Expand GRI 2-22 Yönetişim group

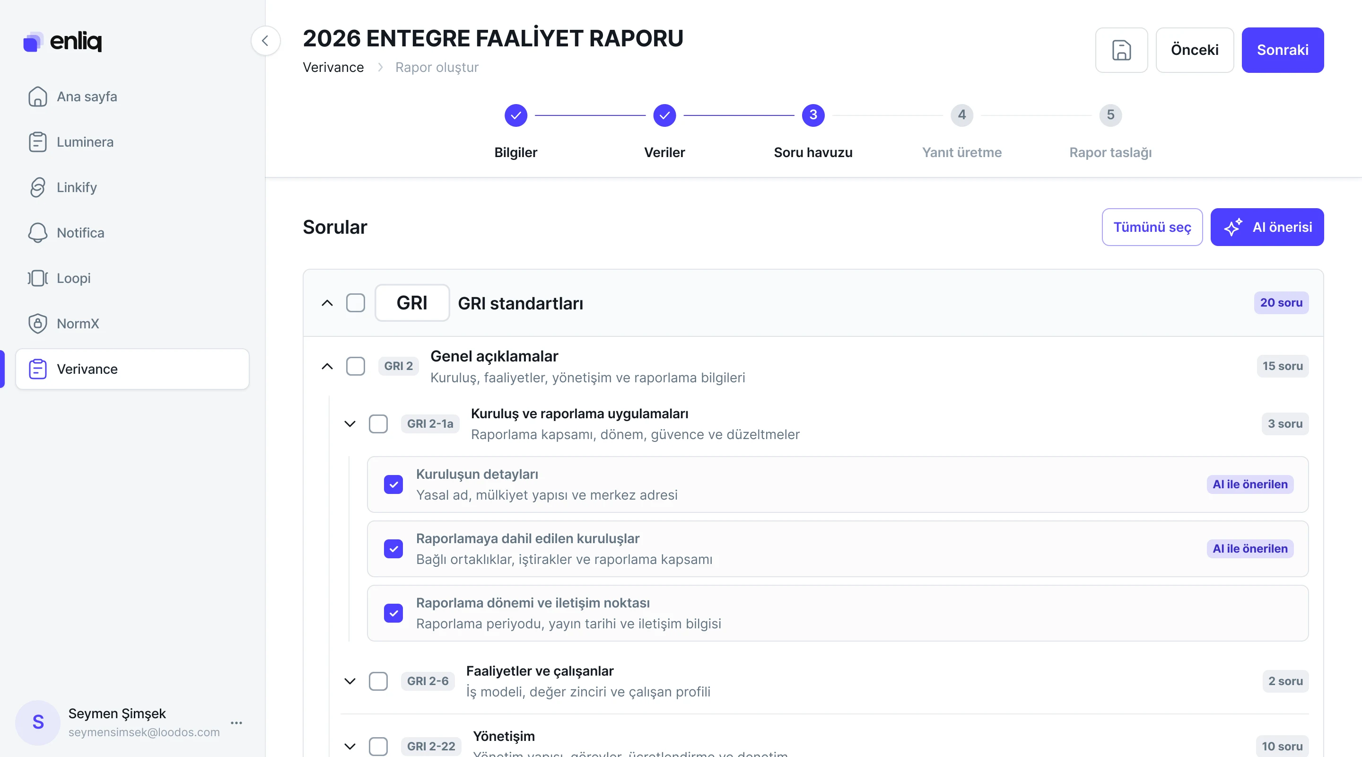coord(350,747)
